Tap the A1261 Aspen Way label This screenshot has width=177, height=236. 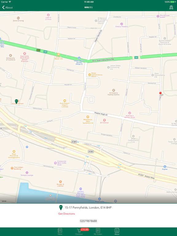coord(147,176)
